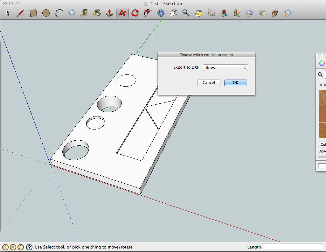The image size is (326, 252).
Task: Select the Arc tool
Action: (59, 13)
